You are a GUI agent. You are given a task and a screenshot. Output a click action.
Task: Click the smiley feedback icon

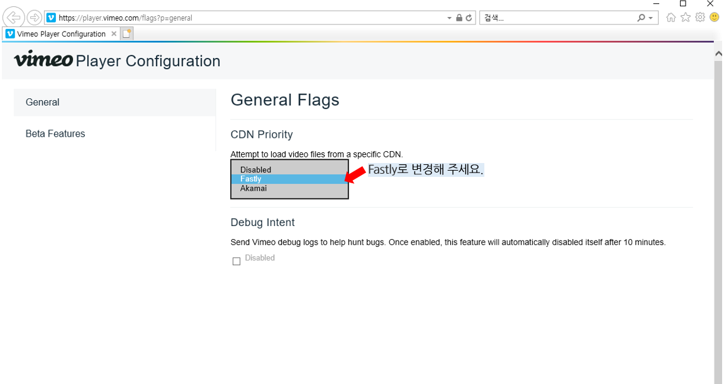(714, 18)
